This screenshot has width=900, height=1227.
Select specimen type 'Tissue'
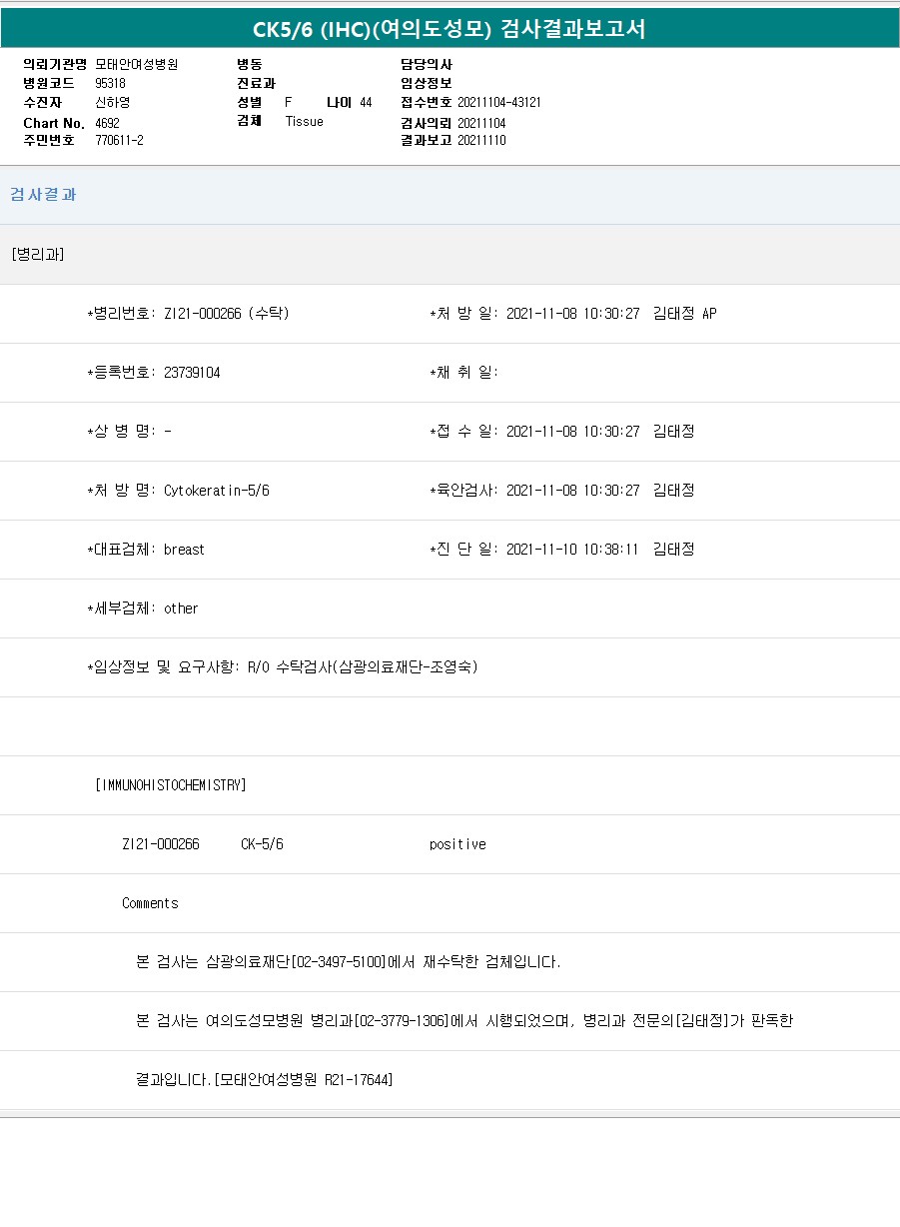[304, 121]
